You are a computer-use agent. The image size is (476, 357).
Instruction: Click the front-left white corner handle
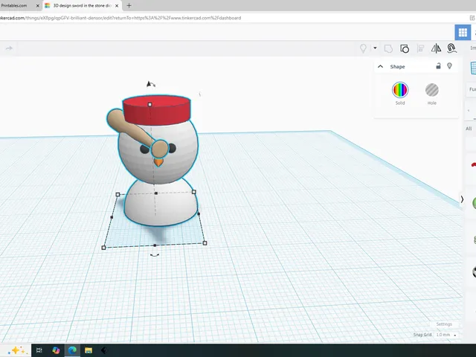click(103, 248)
